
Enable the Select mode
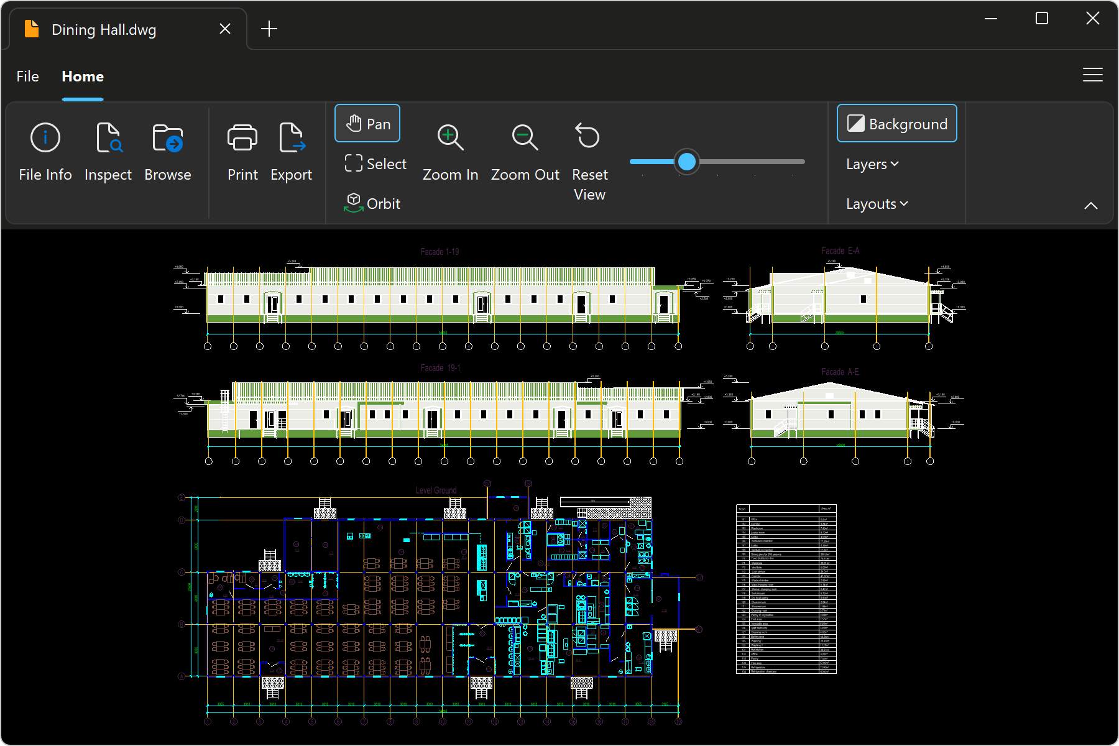click(375, 164)
